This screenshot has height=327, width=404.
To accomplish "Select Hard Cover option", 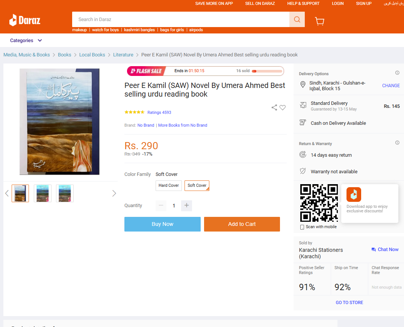I will (x=169, y=186).
